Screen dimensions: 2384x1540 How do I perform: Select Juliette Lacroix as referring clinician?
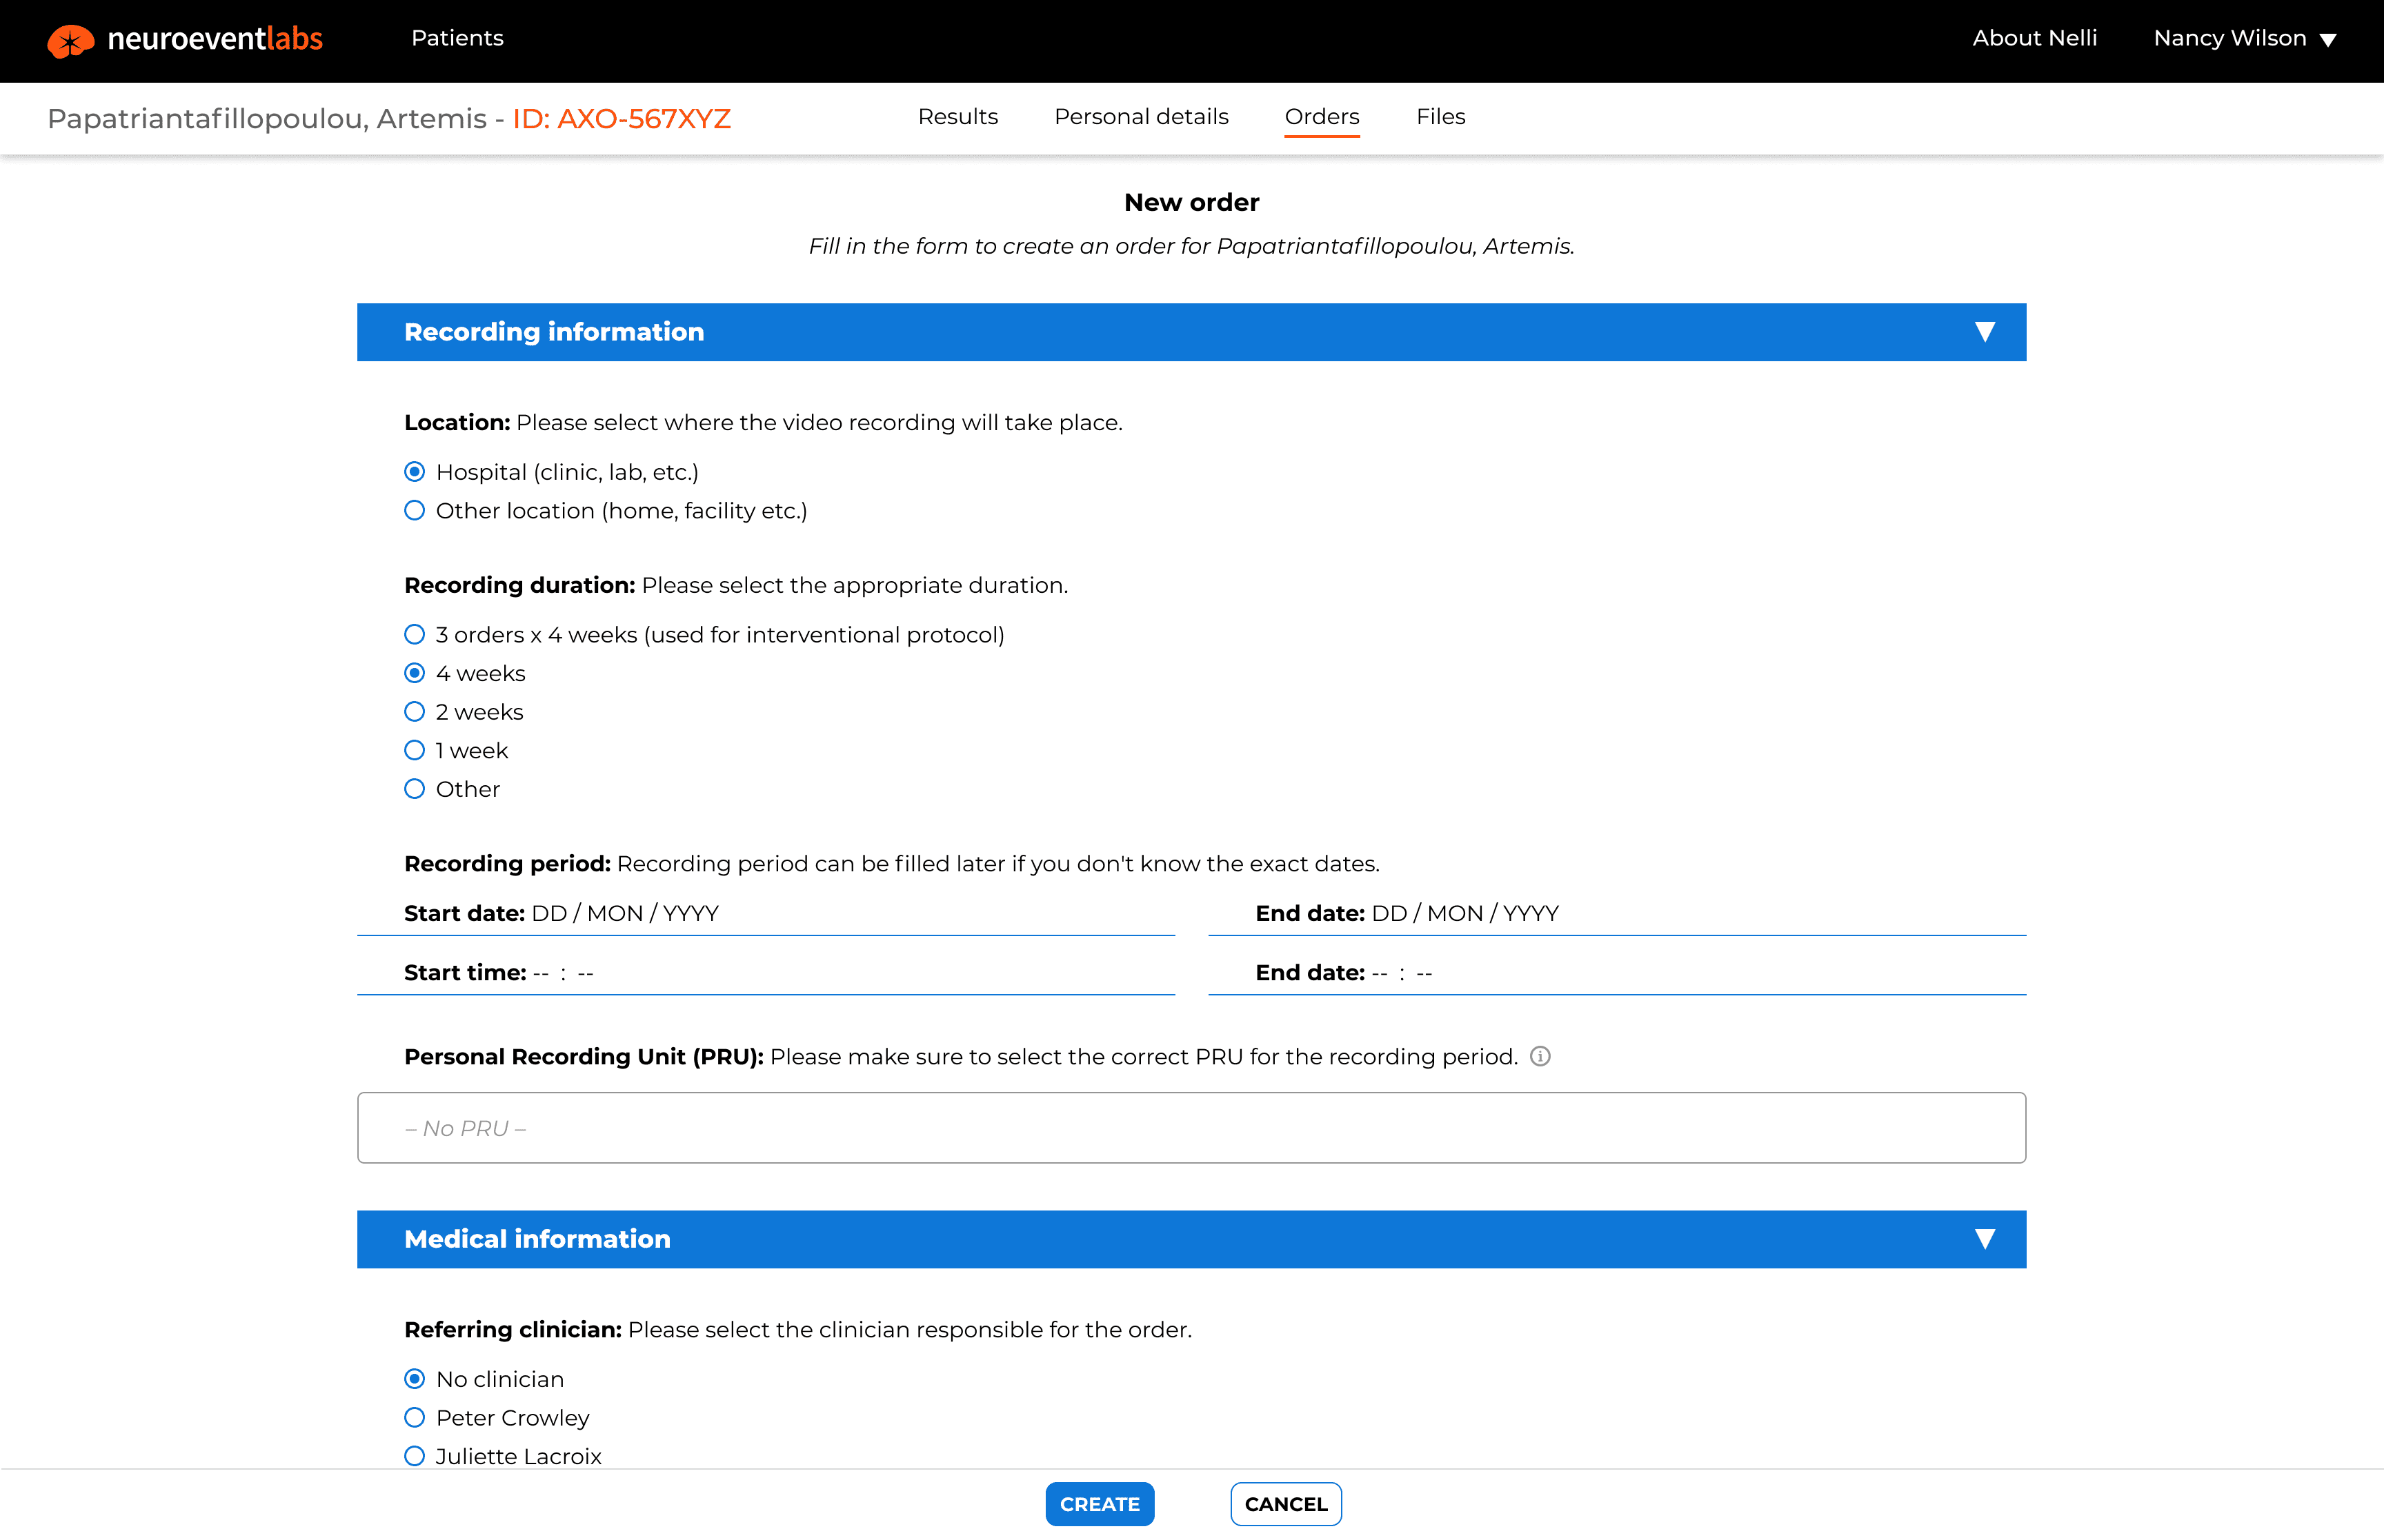pos(414,1456)
